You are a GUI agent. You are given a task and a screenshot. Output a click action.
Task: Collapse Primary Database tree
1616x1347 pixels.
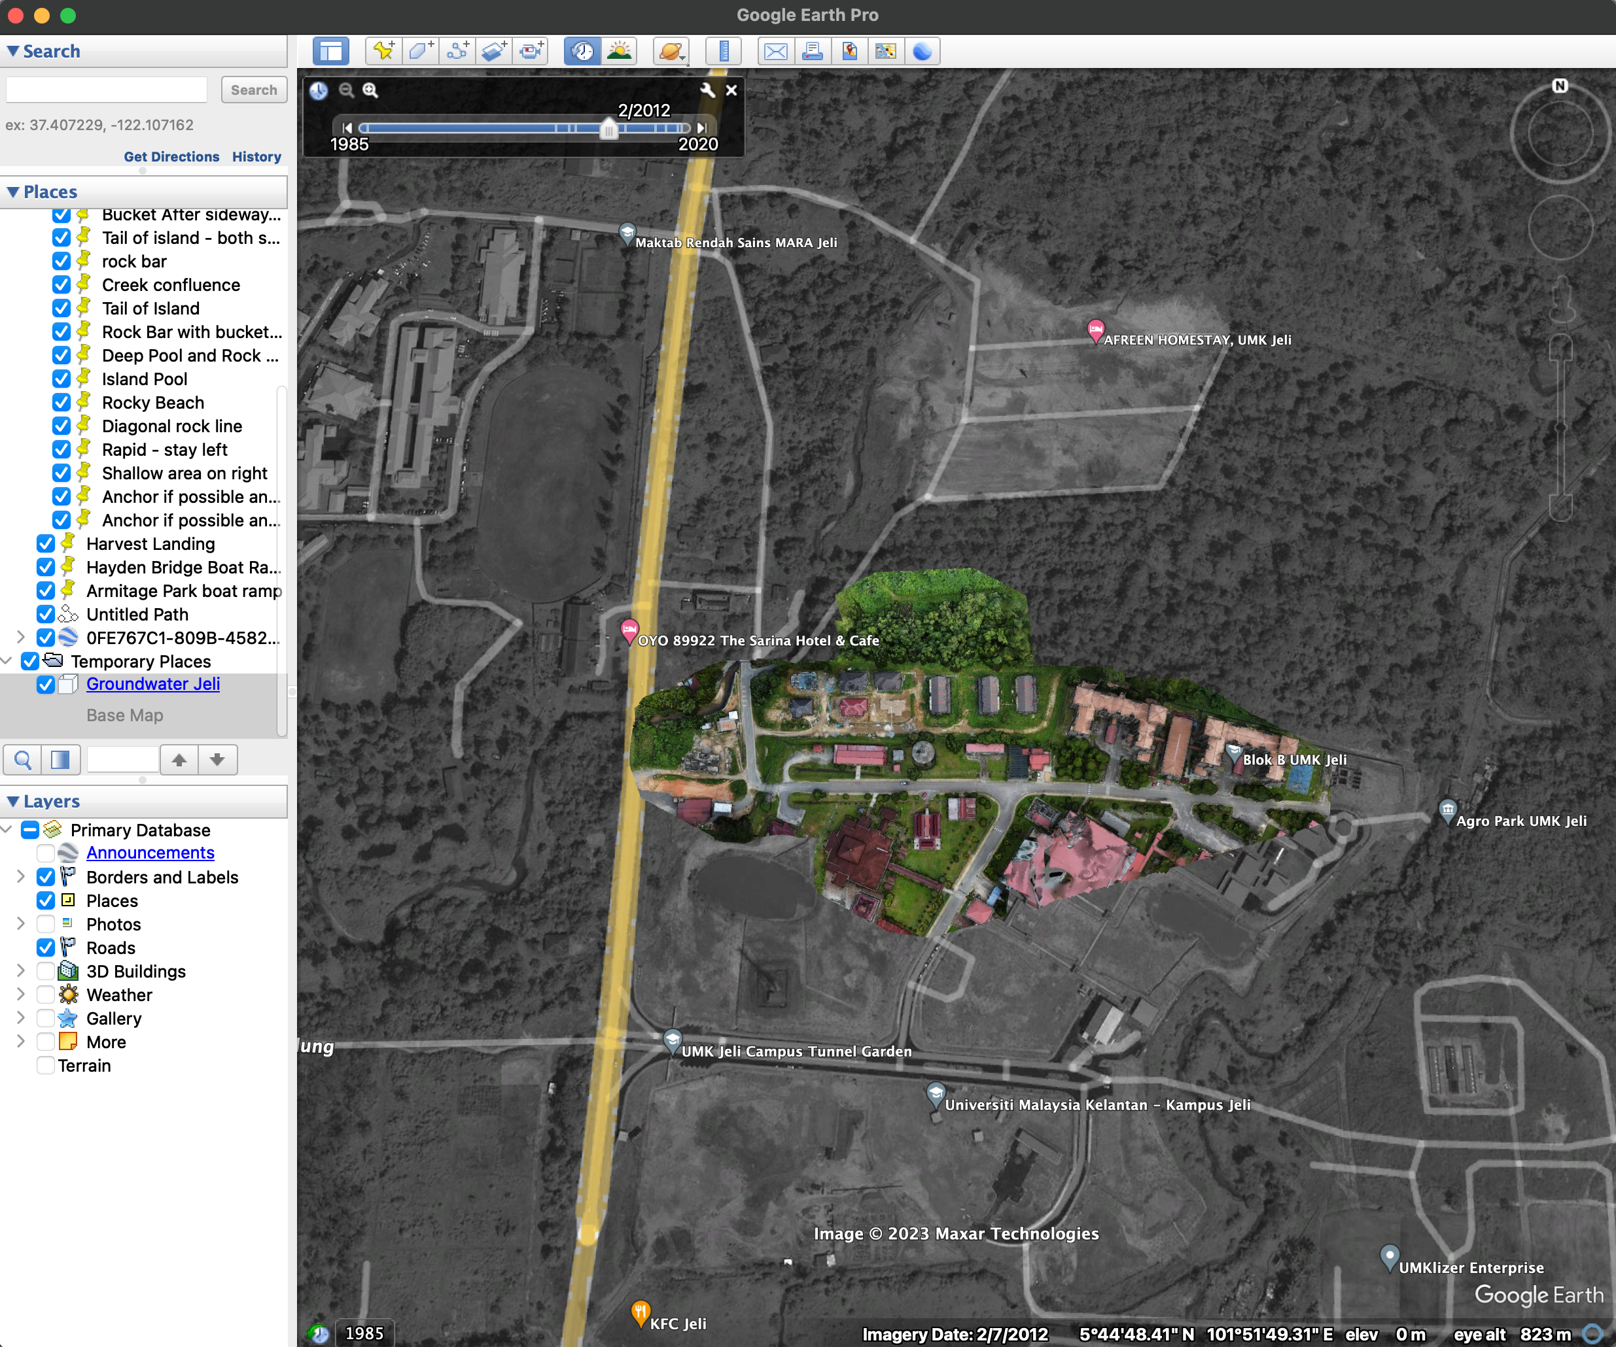tap(6, 830)
